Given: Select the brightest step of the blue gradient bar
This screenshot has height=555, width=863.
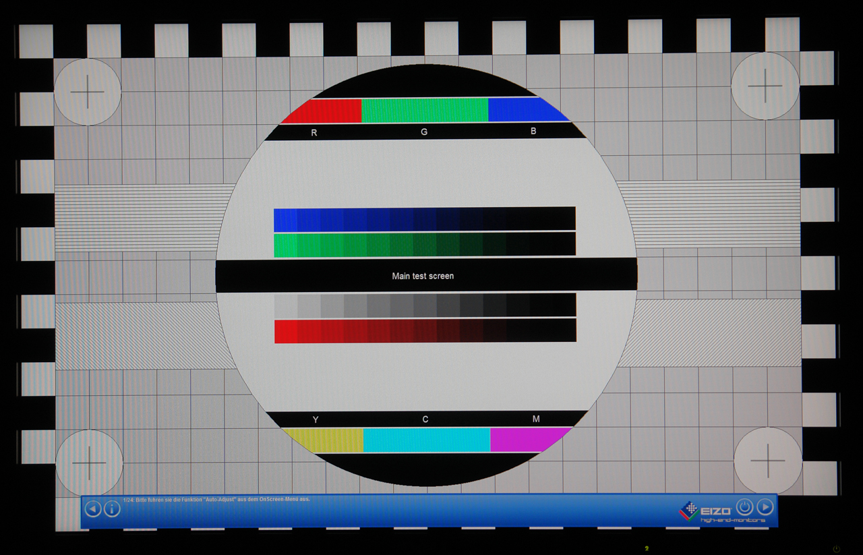Looking at the screenshot, I should click(x=285, y=220).
